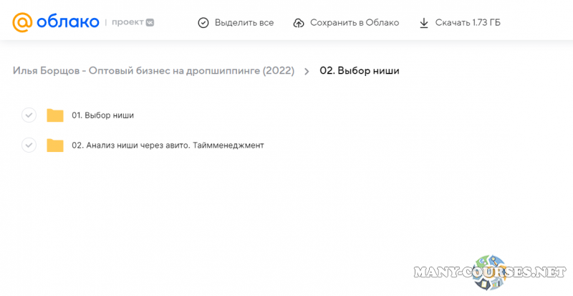Click the VK badge next to проект
The height and width of the screenshot is (296, 573).
pos(150,23)
